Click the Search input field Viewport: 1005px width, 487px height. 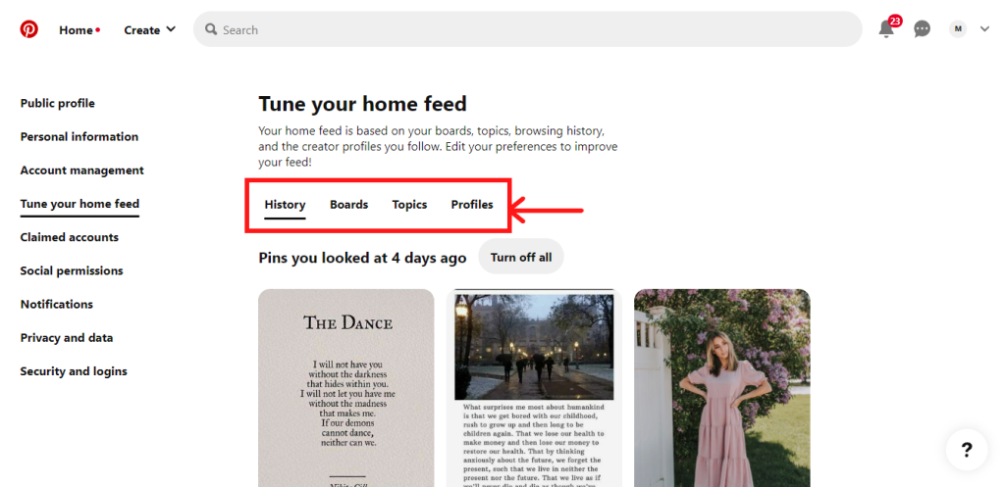527,29
